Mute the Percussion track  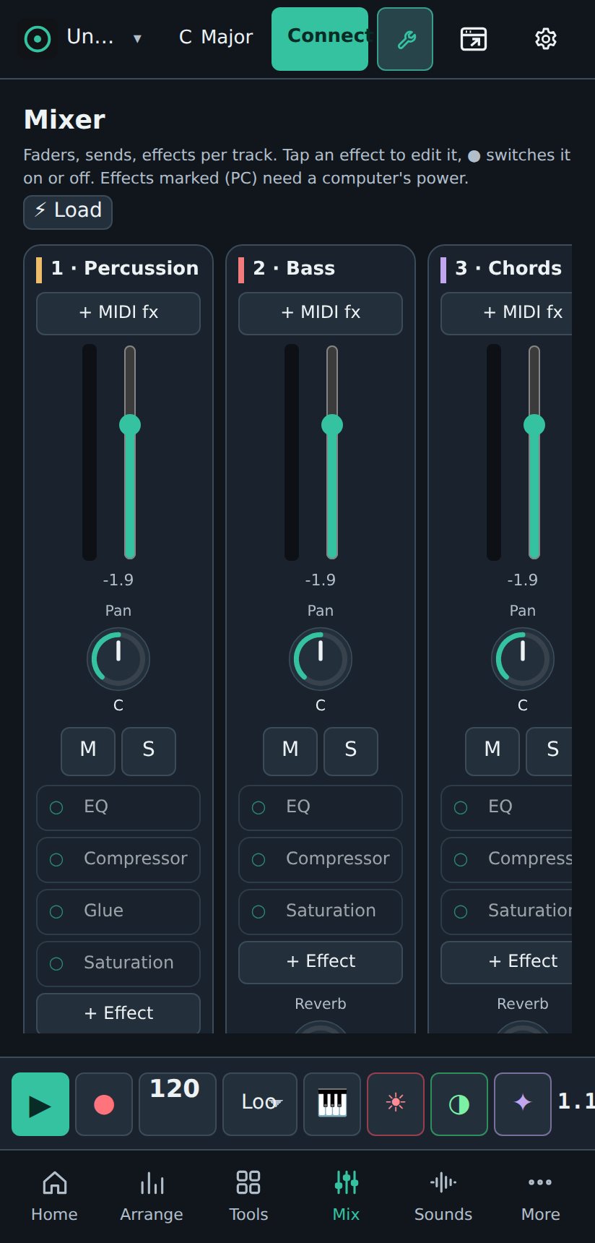tap(88, 751)
